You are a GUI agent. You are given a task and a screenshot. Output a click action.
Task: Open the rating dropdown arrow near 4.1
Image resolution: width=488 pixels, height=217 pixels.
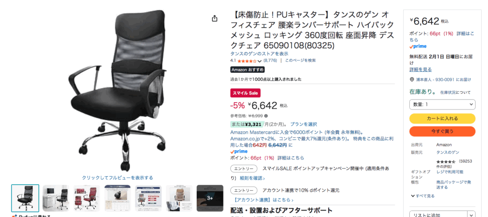point(260,61)
